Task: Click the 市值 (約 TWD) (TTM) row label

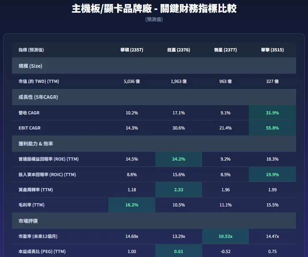Action: 39,81
